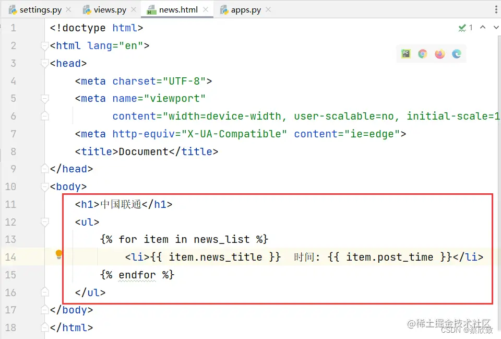The width and height of the screenshot is (501, 339).
Task: Close the settings.py tab
Action: (68, 10)
